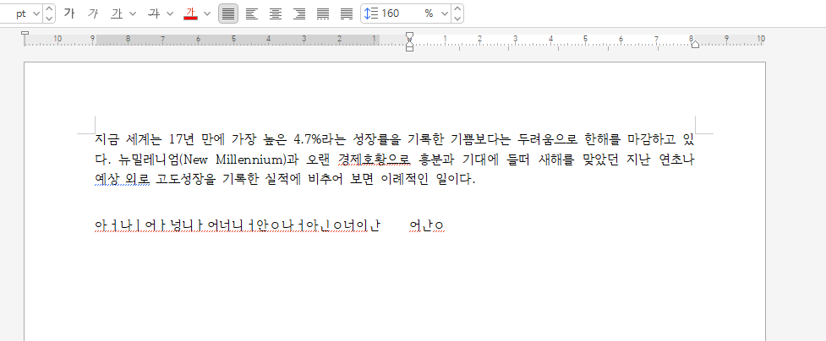Apply the red font color
Viewport: 826px width, 341px height.
[191, 14]
